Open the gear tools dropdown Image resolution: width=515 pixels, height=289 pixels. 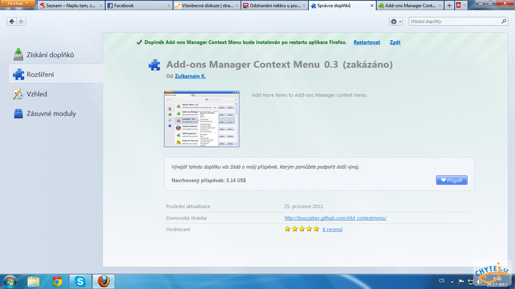tap(395, 21)
